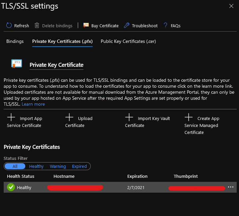Image resolution: width=239 pixels, height=216 pixels.
Task: Click the plus icon for Import App Service Certificate
Action: click(x=11, y=117)
